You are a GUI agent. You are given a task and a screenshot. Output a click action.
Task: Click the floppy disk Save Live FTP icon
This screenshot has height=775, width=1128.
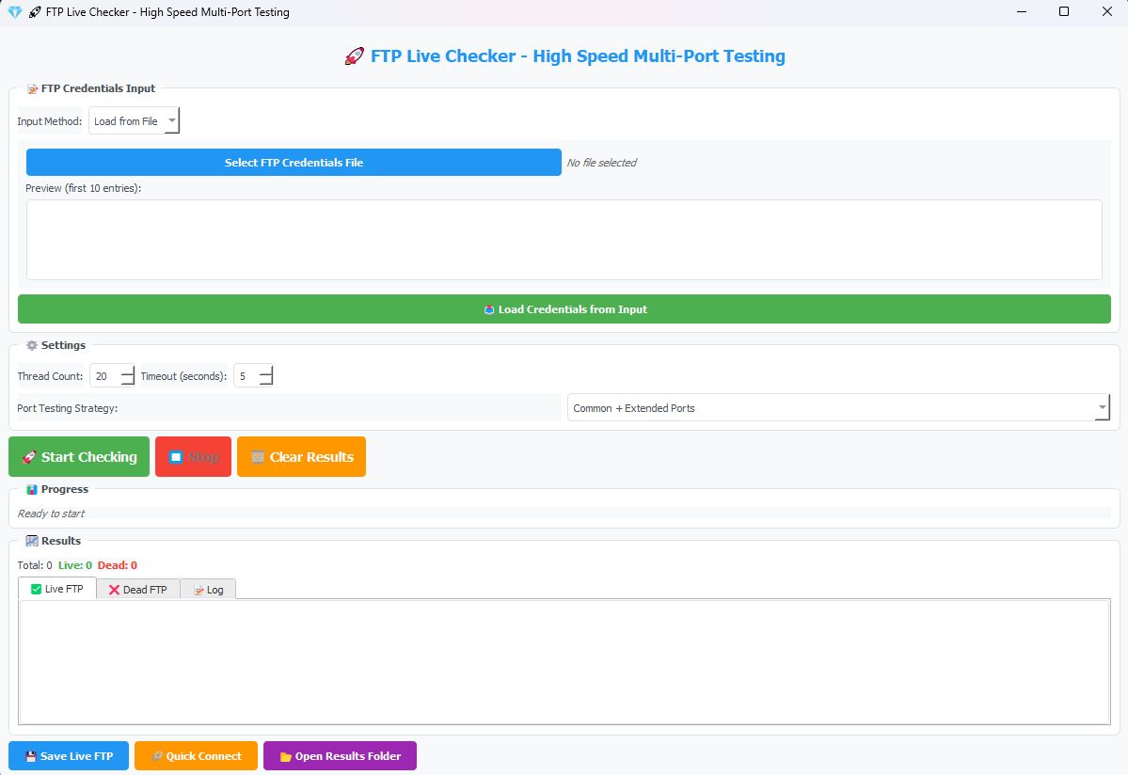(31, 756)
